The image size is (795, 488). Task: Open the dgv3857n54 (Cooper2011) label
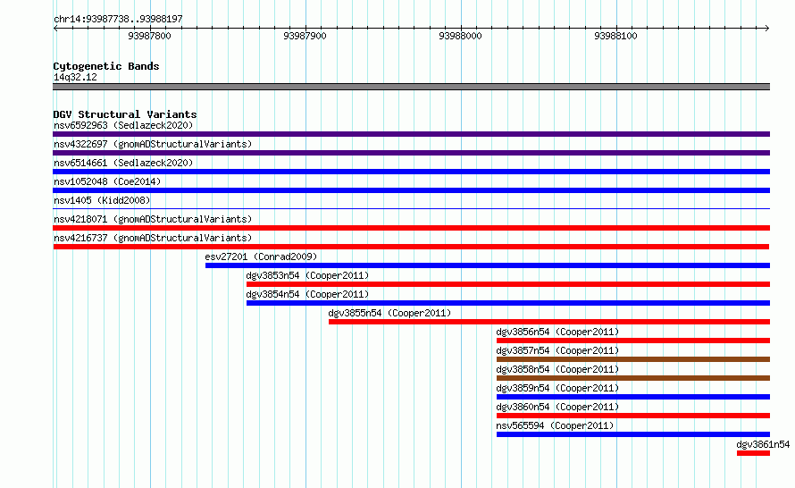point(557,350)
